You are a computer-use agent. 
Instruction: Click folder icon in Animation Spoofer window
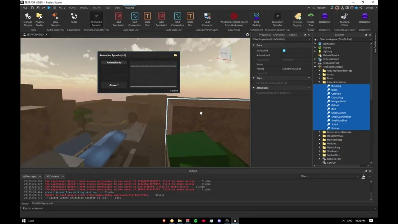click(x=175, y=55)
